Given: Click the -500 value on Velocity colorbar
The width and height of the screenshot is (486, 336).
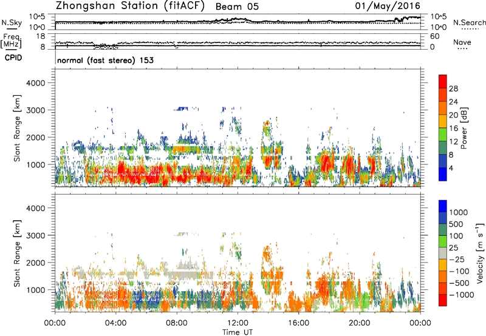Looking at the screenshot, I should click(459, 283).
